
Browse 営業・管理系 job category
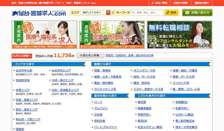tap(102, 70)
